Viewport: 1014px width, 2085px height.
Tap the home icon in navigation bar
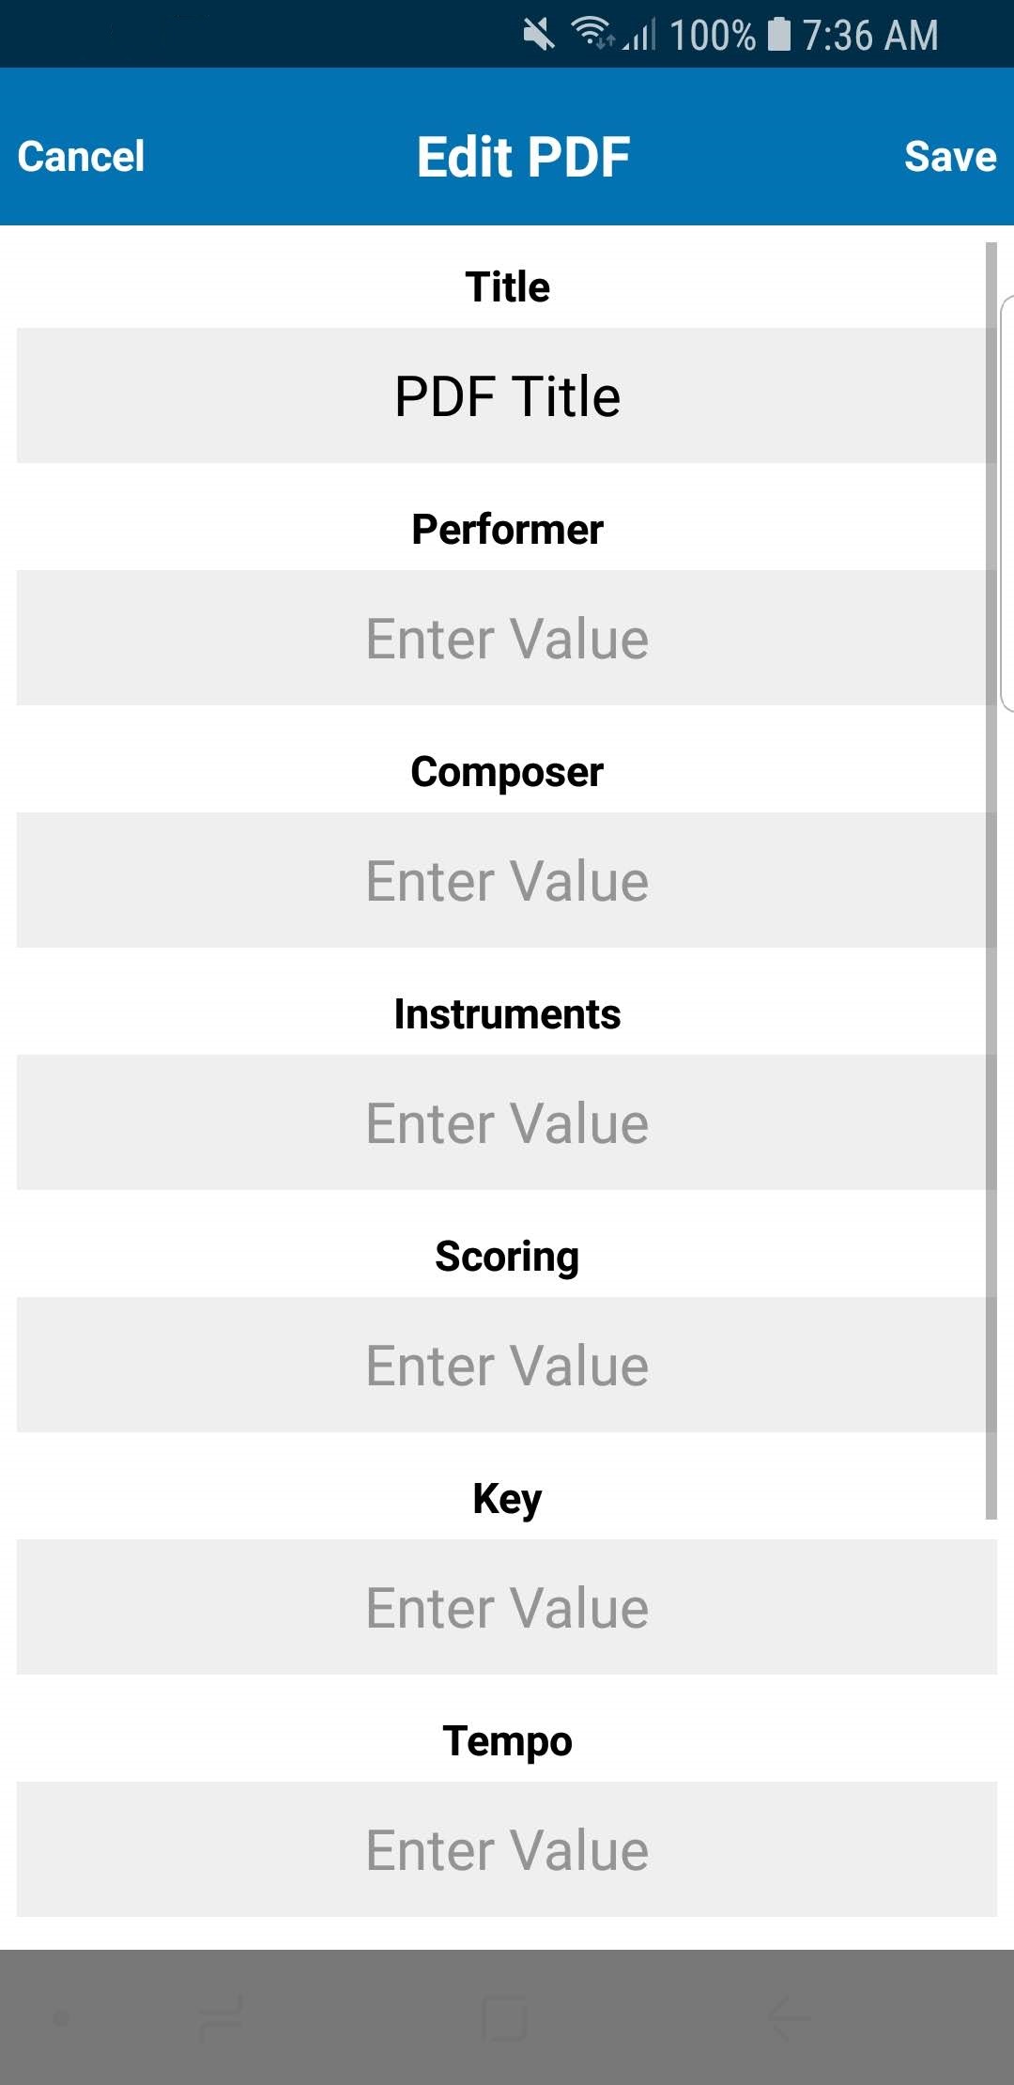pyautogui.click(x=505, y=2017)
